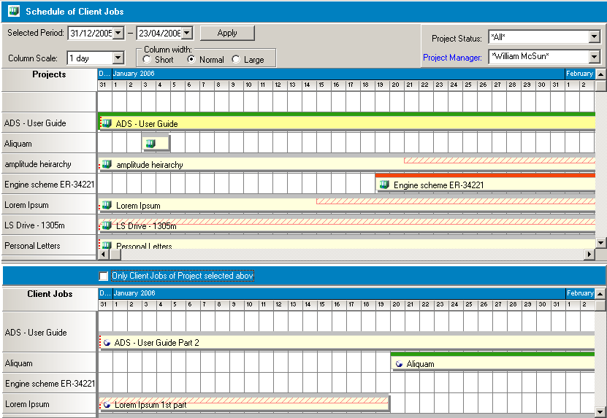Viewport: 607px width, 418px height.
Task: Click the ADS - User Guide Part 2 bar
Action: pos(347,342)
